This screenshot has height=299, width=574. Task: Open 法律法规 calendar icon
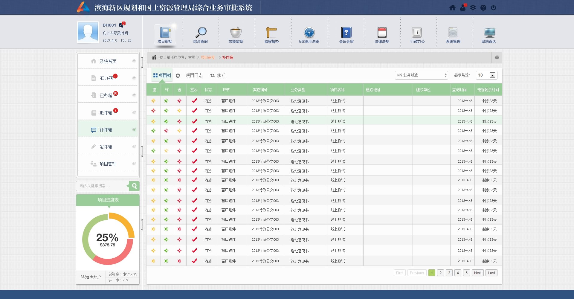382,35
